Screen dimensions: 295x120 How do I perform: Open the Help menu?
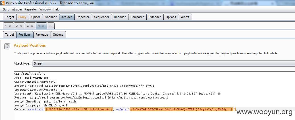pyautogui.click(x=57, y=9)
